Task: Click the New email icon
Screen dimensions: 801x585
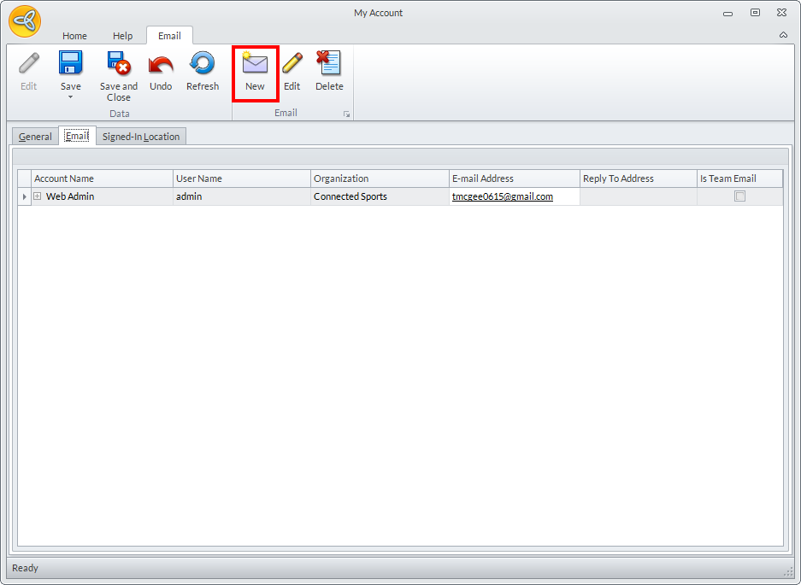Action: pyautogui.click(x=255, y=65)
